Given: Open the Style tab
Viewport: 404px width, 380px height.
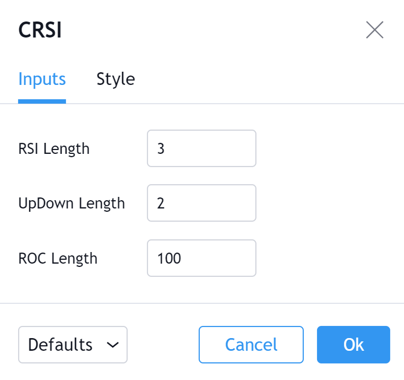Looking at the screenshot, I should pos(116,79).
